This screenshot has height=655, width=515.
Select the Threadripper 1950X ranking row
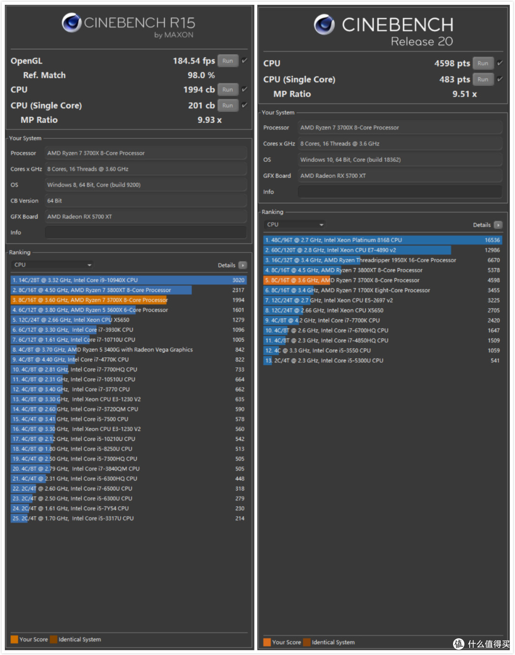coord(383,260)
